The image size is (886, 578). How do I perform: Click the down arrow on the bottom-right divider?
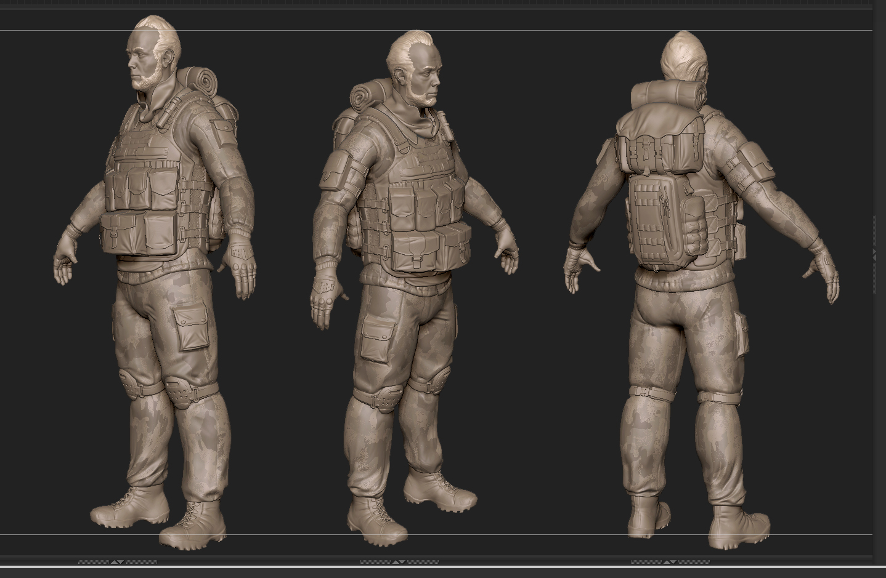[x=673, y=562]
